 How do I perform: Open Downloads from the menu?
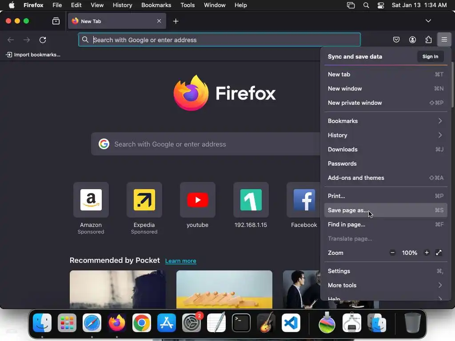[x=386, y=149]
